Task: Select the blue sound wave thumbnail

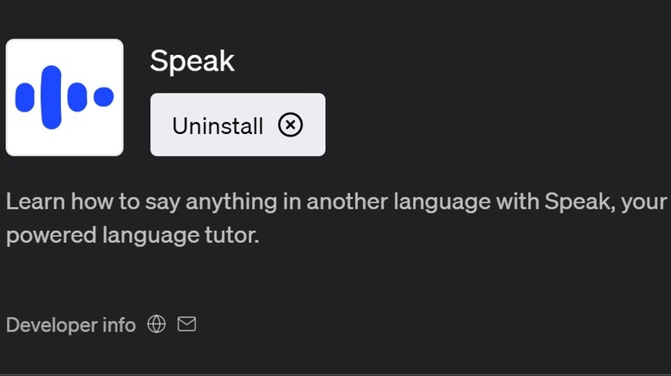Action: click(65, 97)
